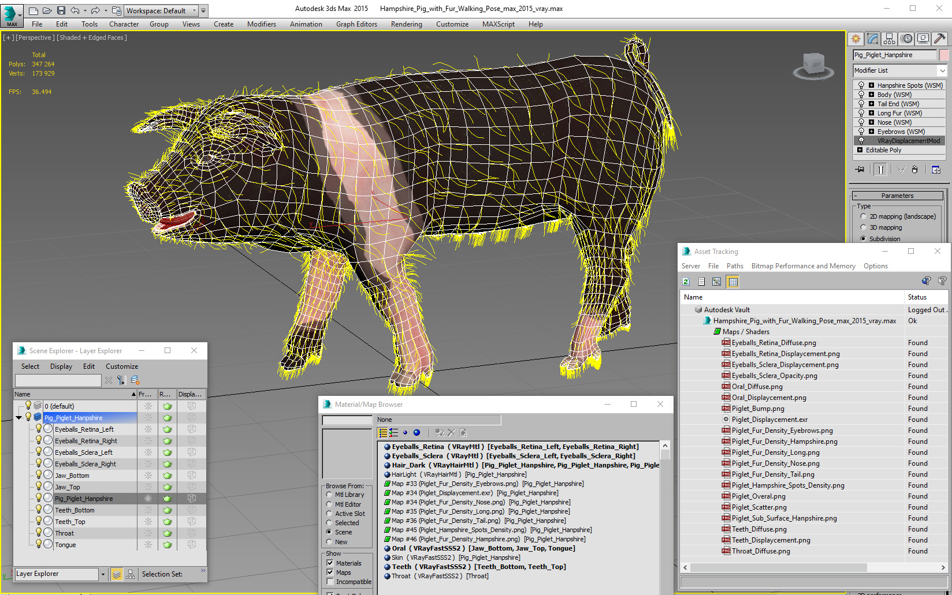Expand Eyebrows (WSM) modifier
The height and width of the screenshot is (595, 952).
871,132
